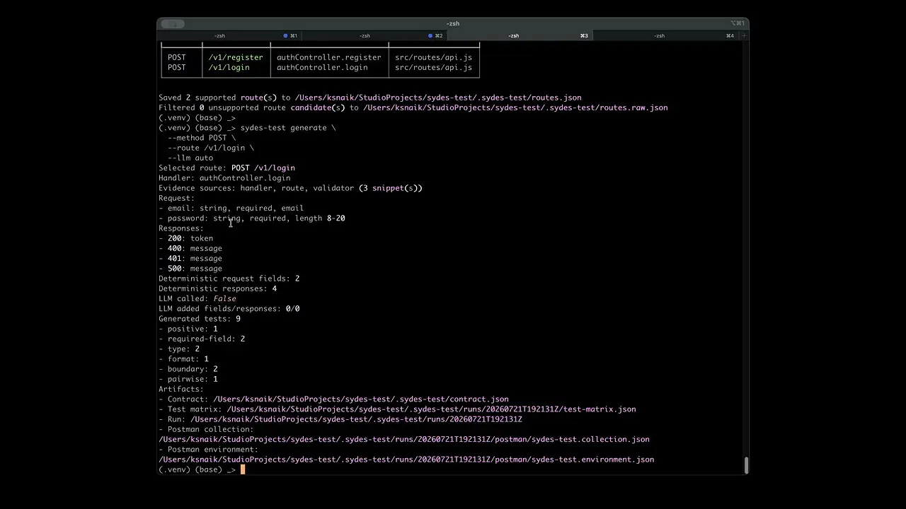
Task: Click src/routes/api.js in the register row
Action: pyautogui.click(x=433, y=57)
